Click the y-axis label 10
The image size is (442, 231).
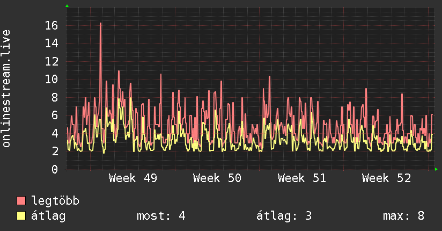(x=51, y=80)
